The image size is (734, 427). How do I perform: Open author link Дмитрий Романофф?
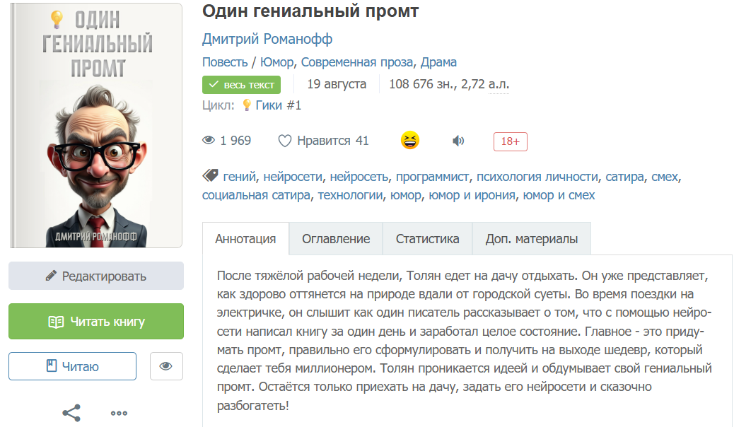tap(267, 39)
